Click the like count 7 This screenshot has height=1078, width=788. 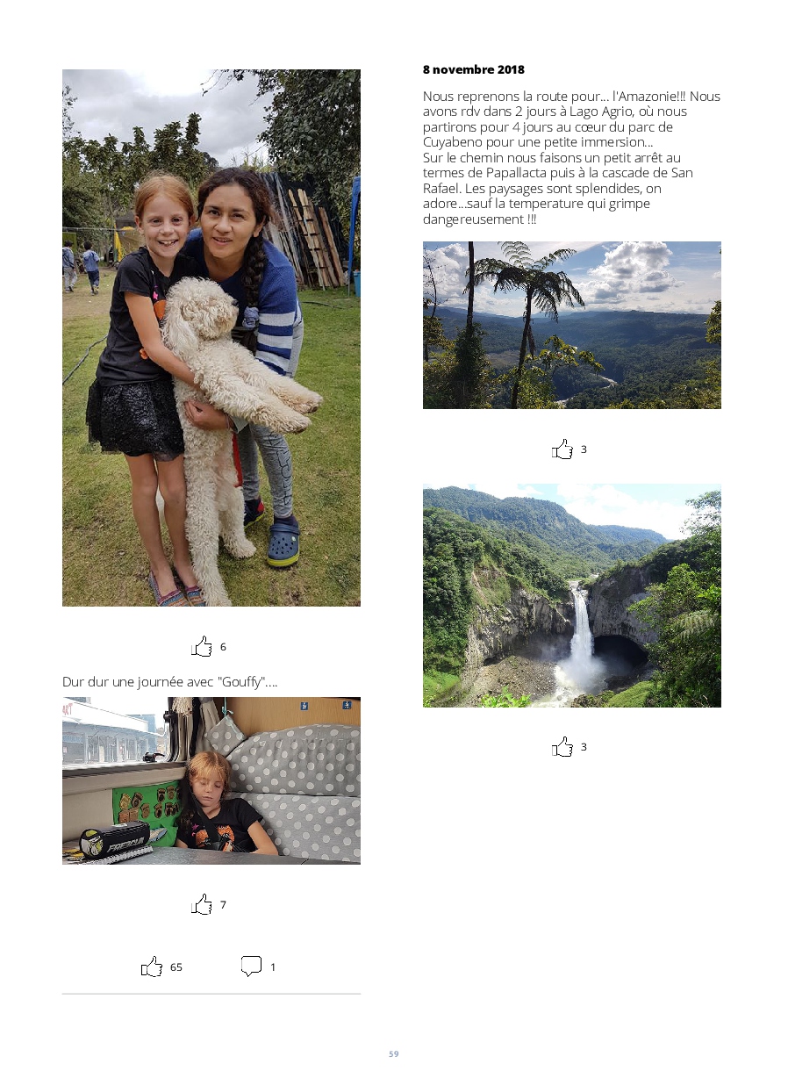pos(223,905)
